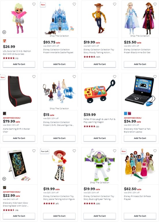Open Disney Princess Doll 9-Piece Playset link
159x222 pixels.
point(137,198)
